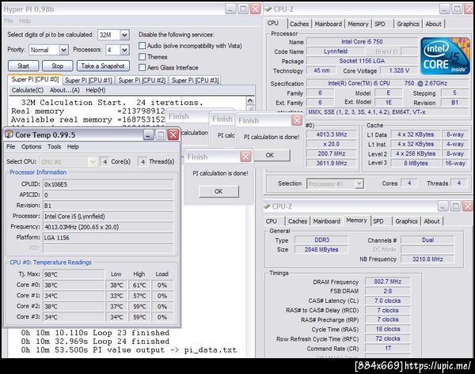Click OK in the front Finish dialog
The image size is (475, 374).
(218, 191)
